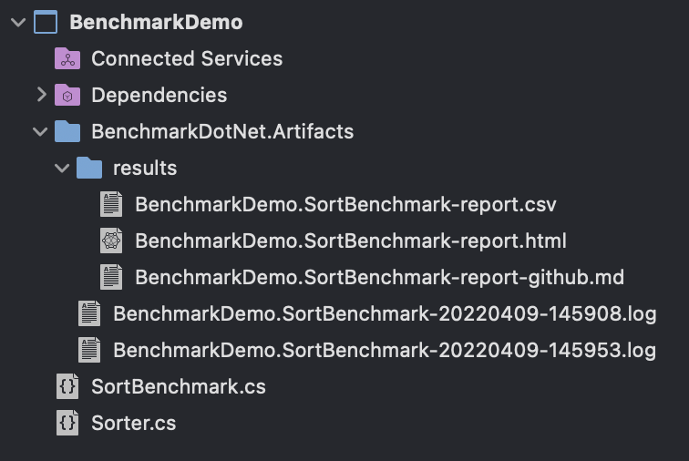Collapse the results folder chevron
Image resolution: width=689 pixels, height=461 pixels.
[x=62, y=168]
